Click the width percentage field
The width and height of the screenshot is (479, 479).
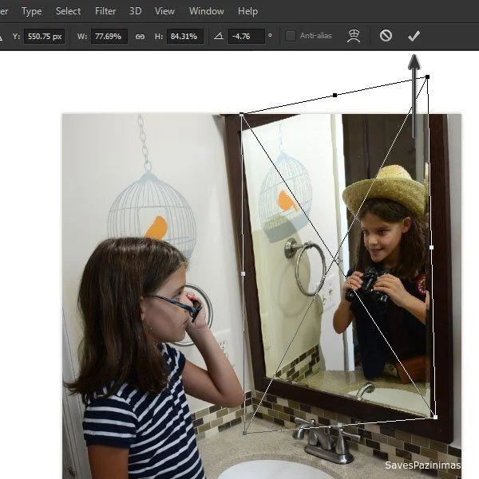(x=109, y=37)
